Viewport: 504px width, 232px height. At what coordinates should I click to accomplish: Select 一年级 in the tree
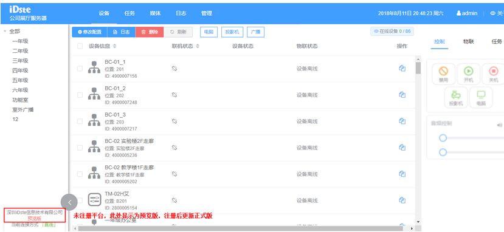tap(20, 41)
